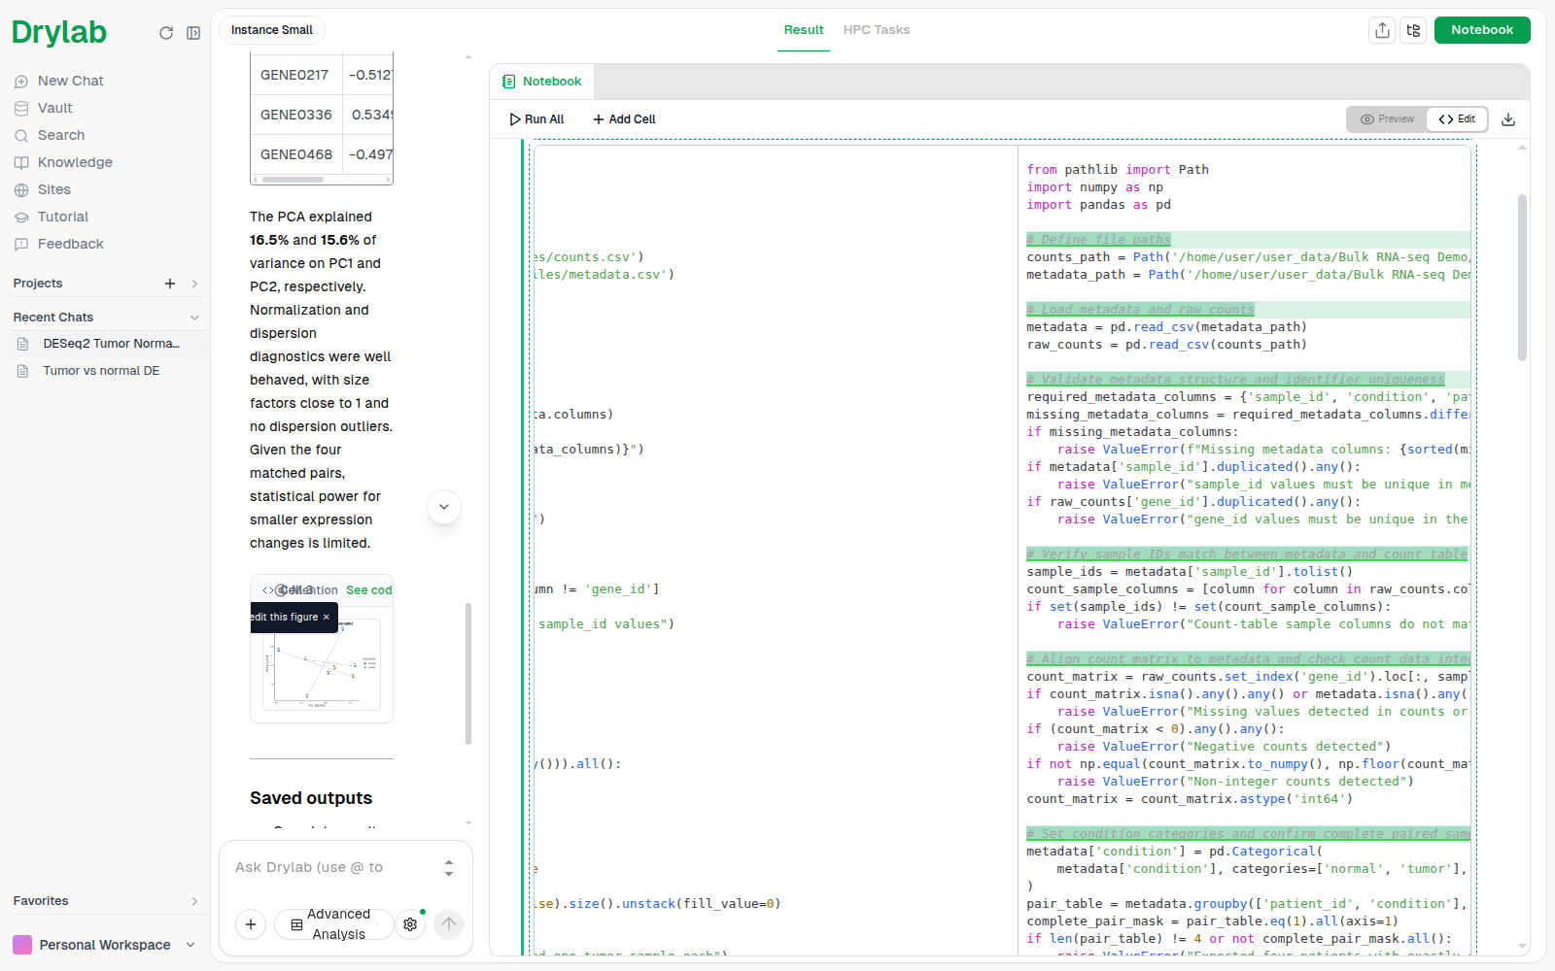1555x971 pixels.
Task: Select the Notebook panel tab
Action: click(541, 82)
